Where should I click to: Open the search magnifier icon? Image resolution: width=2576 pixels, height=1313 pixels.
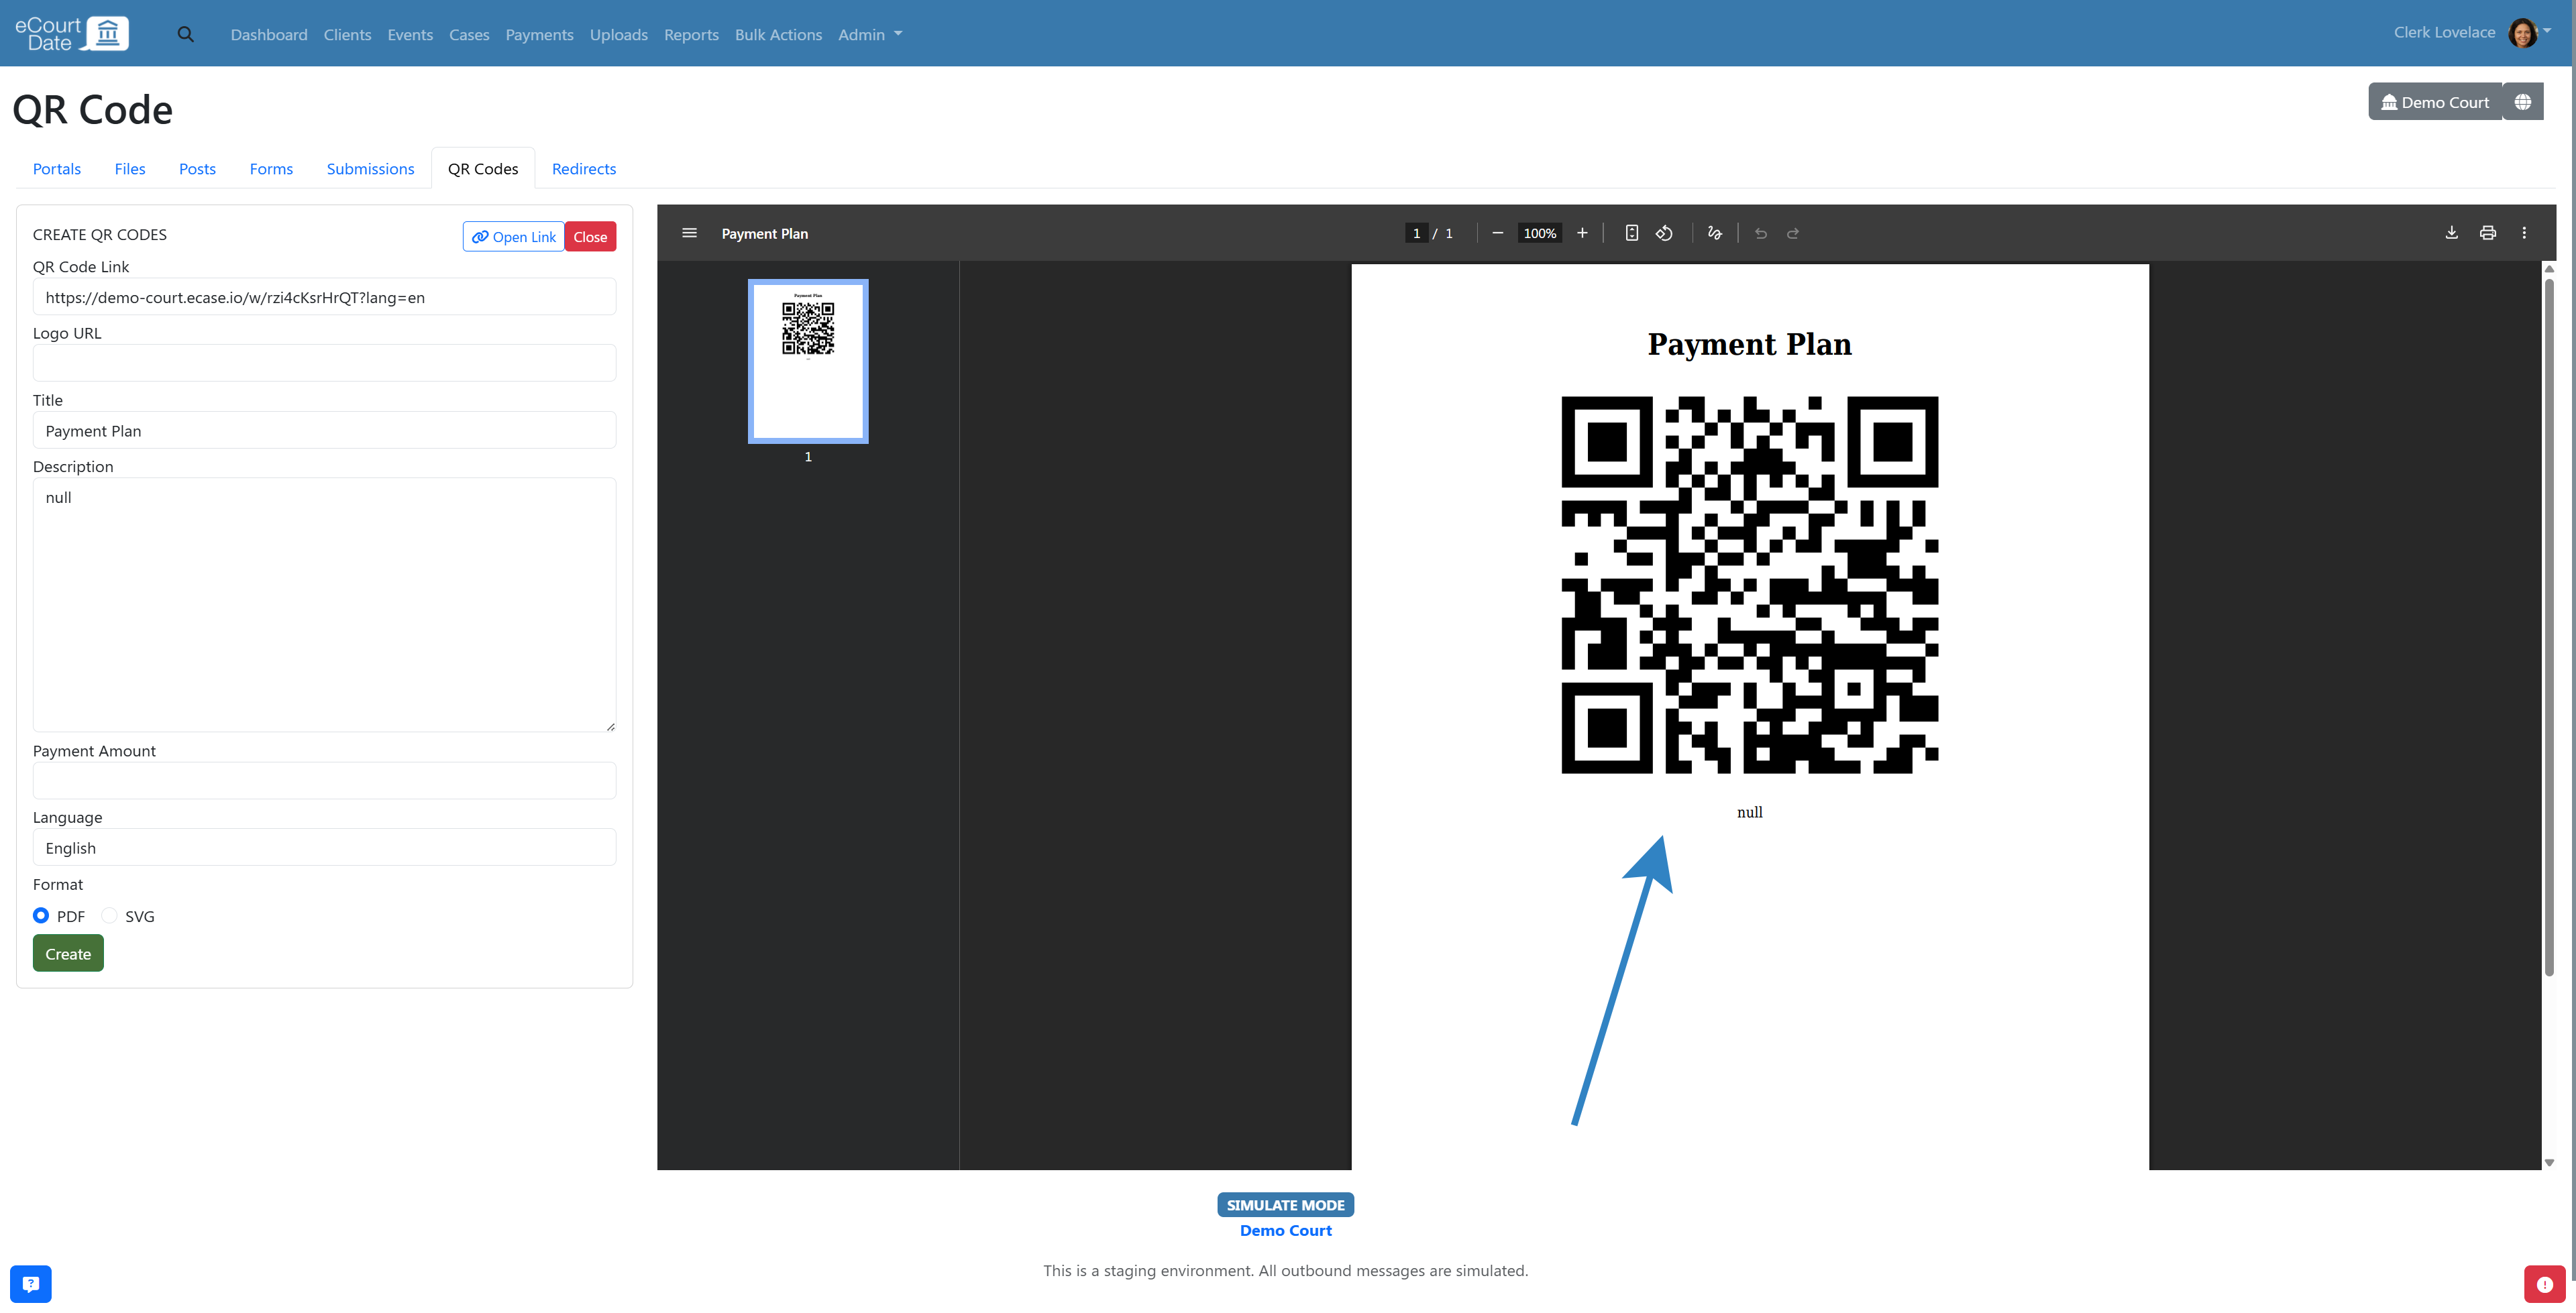[185, 34]
